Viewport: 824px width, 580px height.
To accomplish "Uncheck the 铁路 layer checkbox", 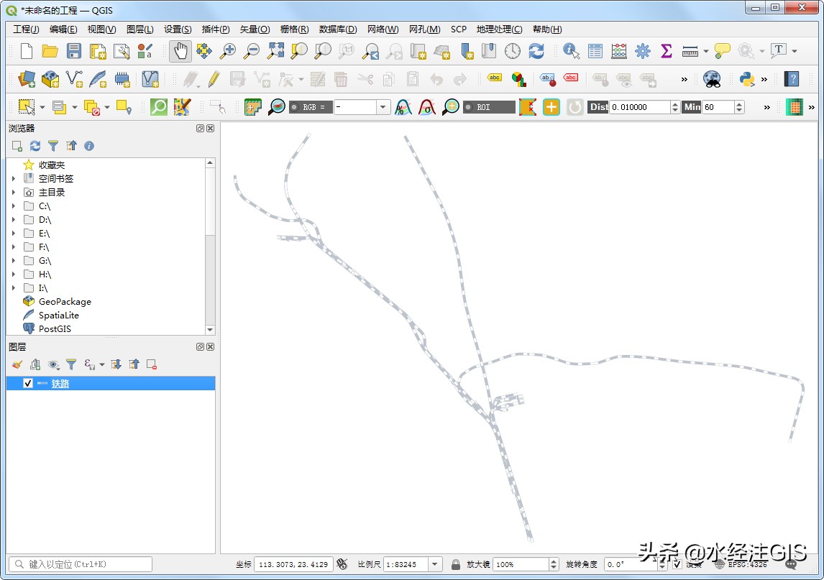I will click(x=29, y=383).
